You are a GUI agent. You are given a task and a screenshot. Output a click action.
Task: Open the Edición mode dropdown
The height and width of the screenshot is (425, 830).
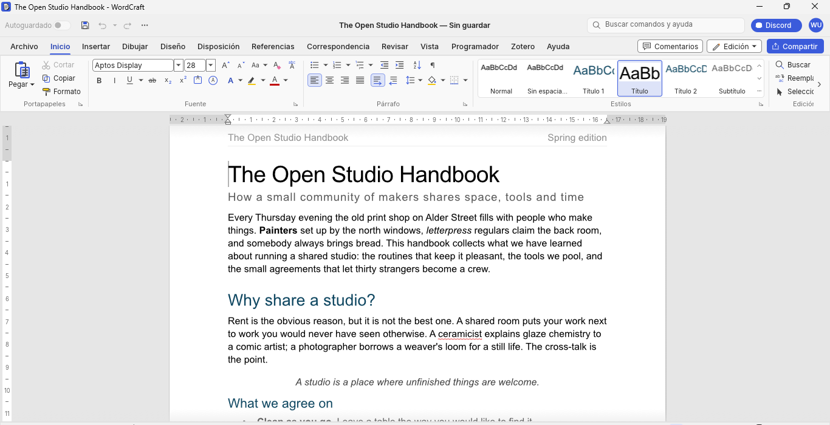point(735,46)
